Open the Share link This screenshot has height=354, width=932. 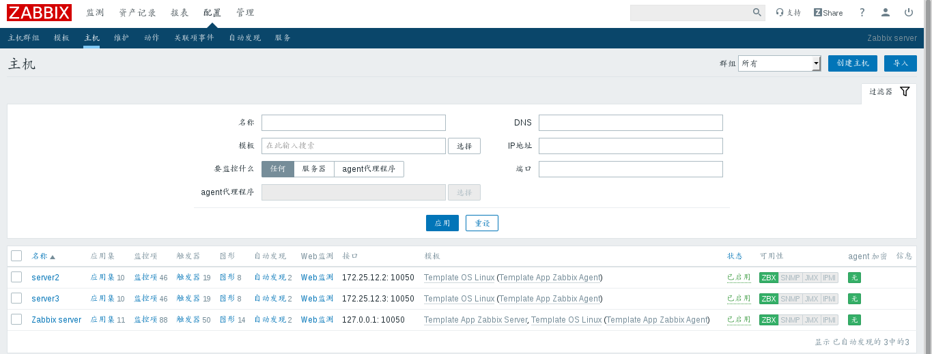click(828, 12)
